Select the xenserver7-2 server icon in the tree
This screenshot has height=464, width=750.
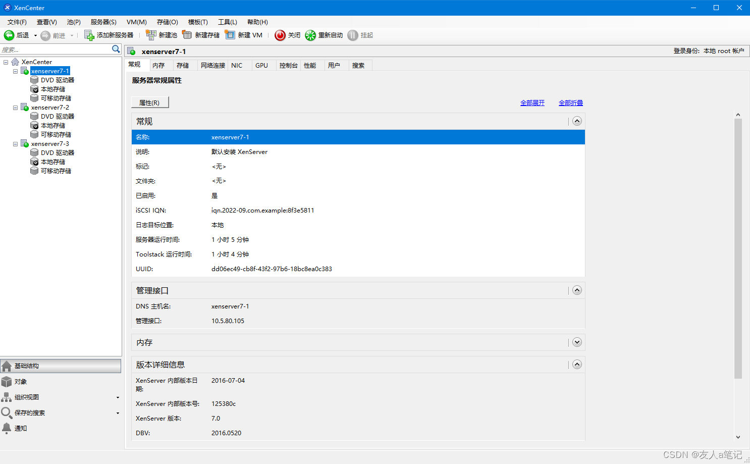click(25, 108)
